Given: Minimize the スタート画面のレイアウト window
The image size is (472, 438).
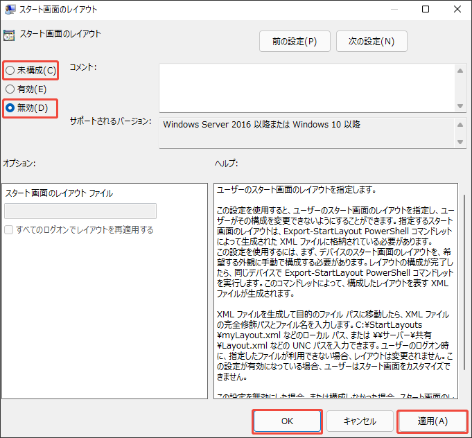Looking at the screenshot, I should coord(394,9).
